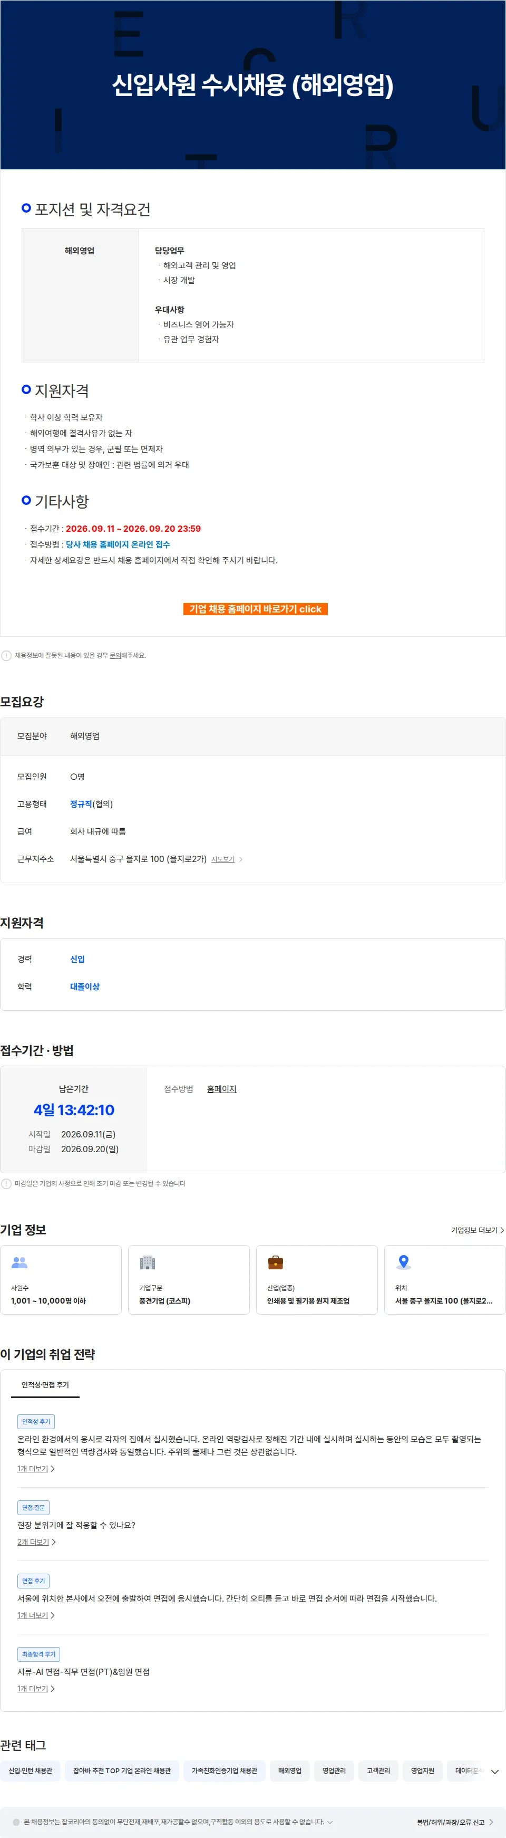Screen dimensions: 506x1838
Task: Click the remaining time 4일 13:42:10
Action: (x=74, y=1109)
